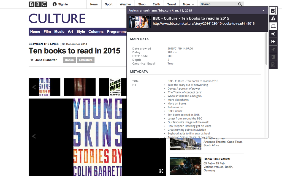Select Columns in Culture menu
282x176 pixels.
(96, 32)
